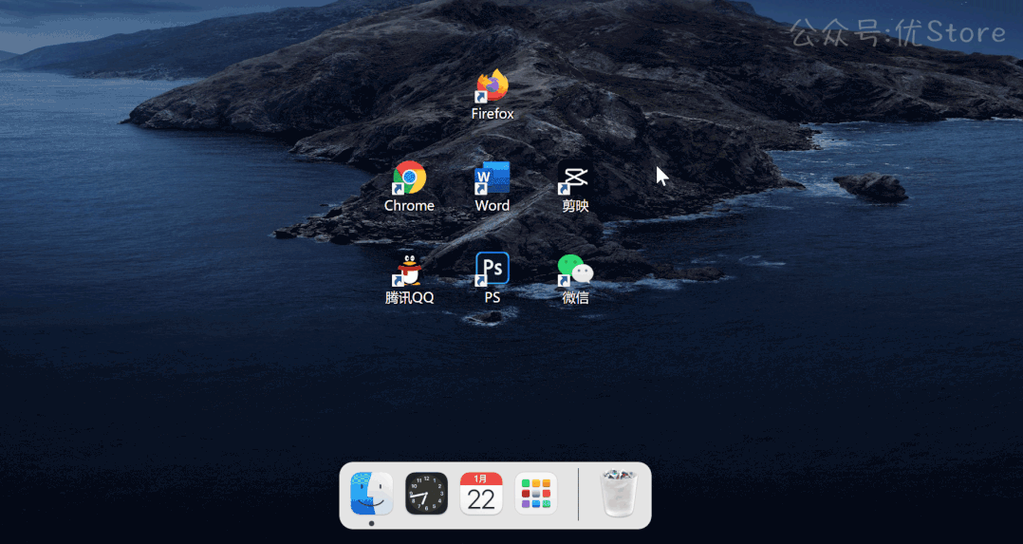
Task: Select the Word desktop shortcut icon
Action: (493, 178)
